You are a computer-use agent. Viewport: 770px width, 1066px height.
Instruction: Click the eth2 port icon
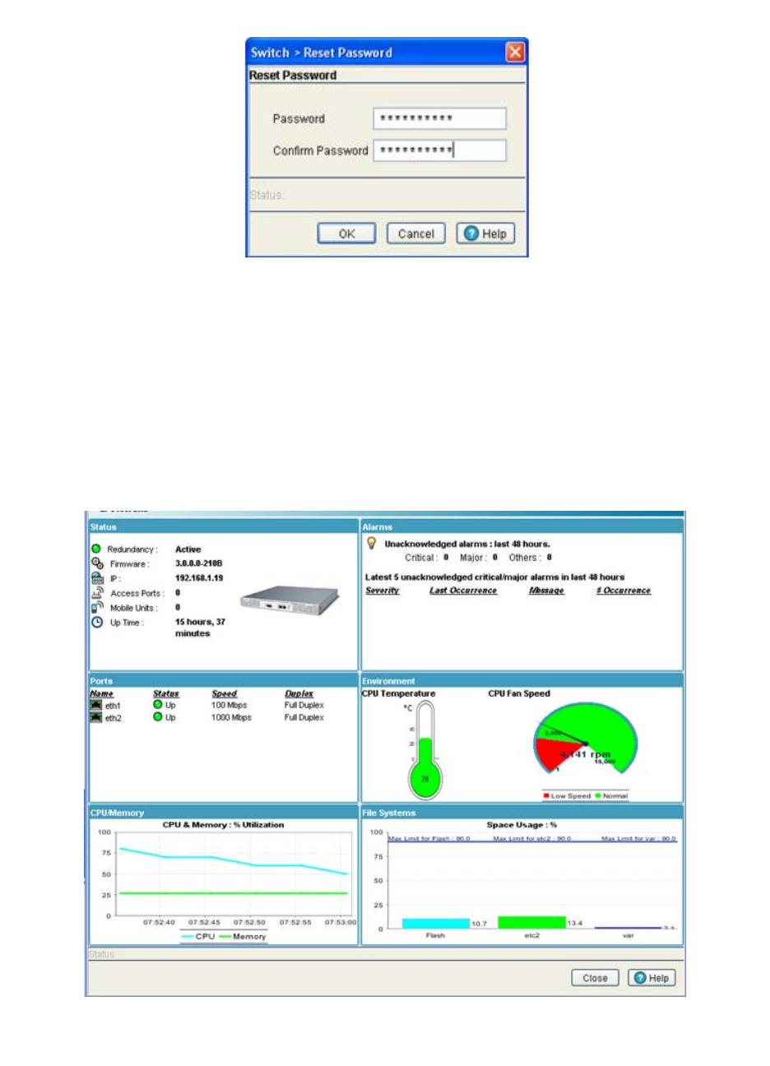coord(96,718)
